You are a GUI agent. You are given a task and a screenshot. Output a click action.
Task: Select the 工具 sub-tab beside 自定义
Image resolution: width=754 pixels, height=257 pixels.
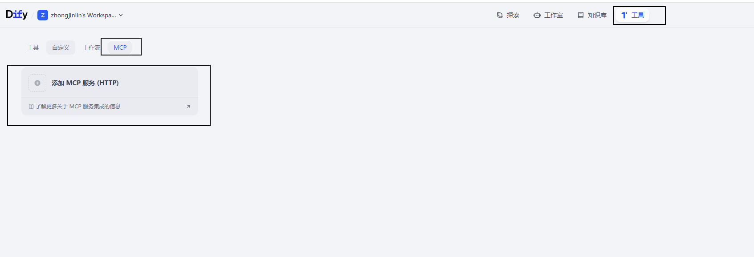33,47
